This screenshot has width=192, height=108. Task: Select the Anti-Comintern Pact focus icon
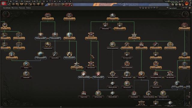click(91, 35)
